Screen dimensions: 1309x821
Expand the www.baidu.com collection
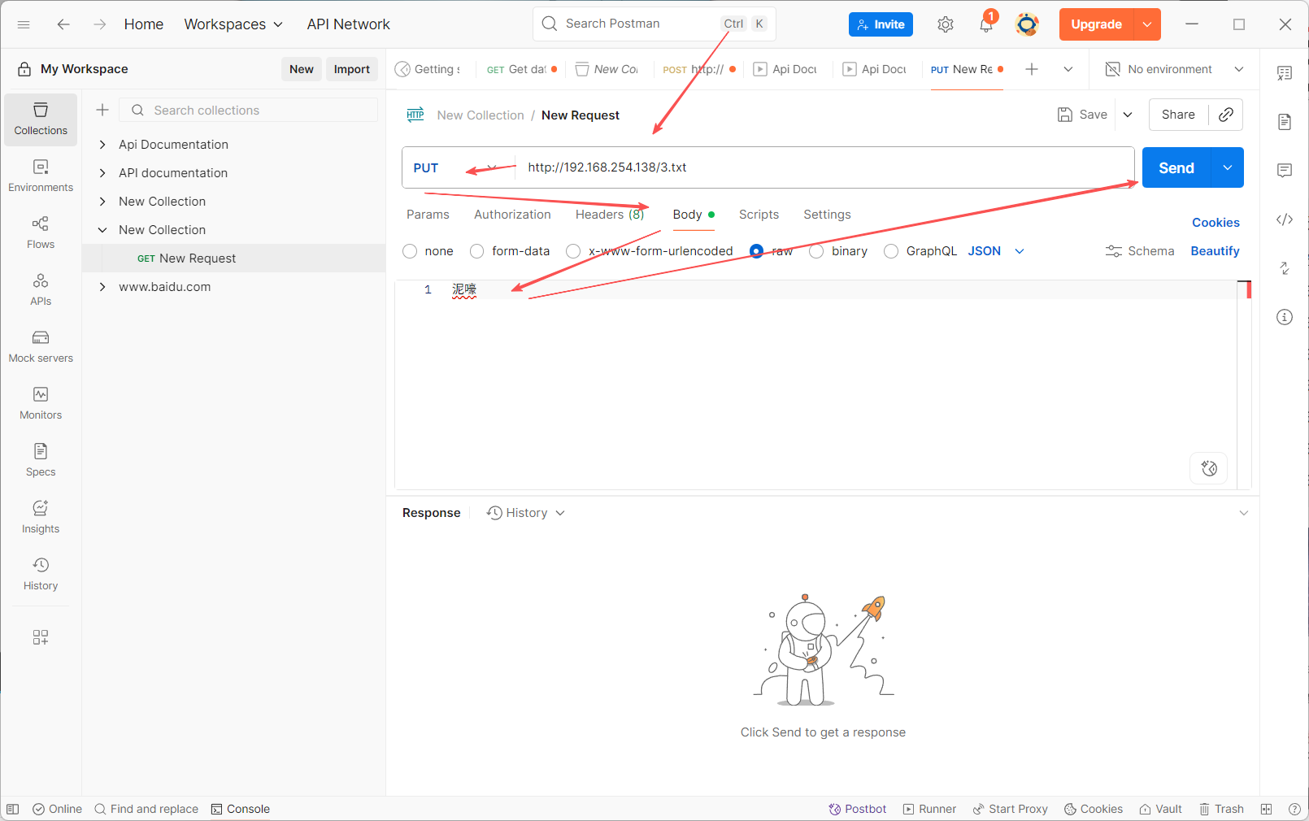point(102,287)
